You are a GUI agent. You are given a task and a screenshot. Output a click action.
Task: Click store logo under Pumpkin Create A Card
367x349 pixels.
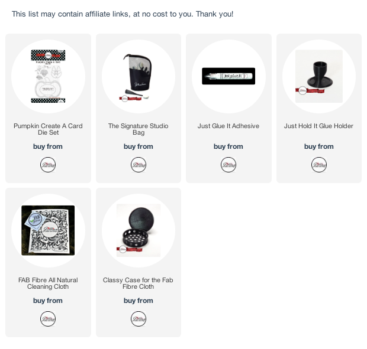point(48,165)
